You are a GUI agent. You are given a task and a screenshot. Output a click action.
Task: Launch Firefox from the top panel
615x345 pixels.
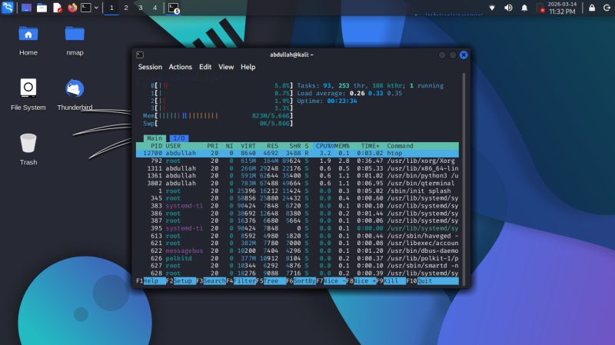[x=72, y=8]
